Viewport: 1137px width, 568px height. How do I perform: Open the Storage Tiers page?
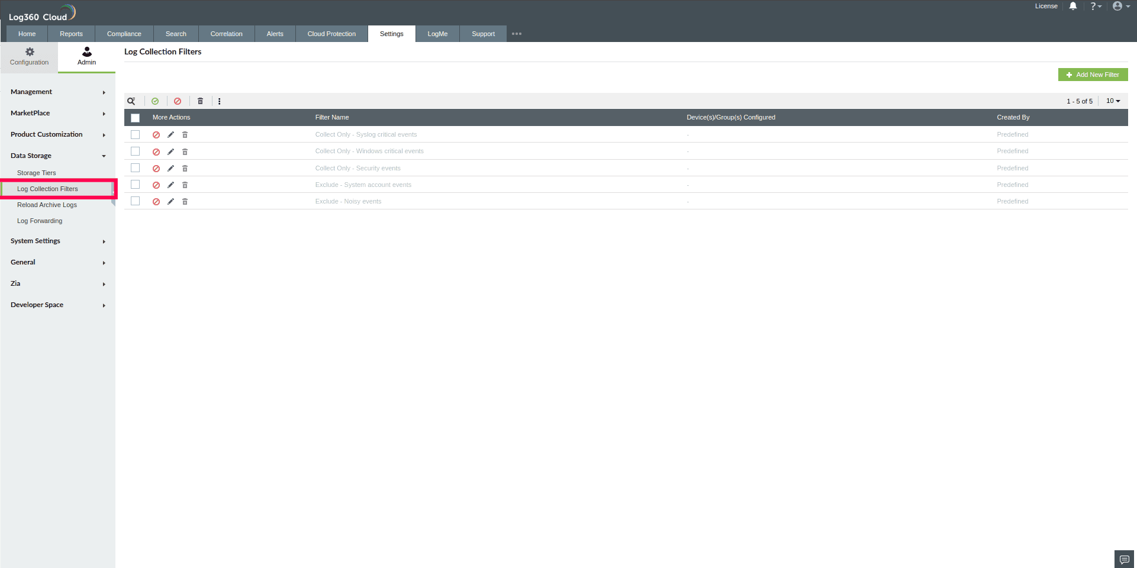pyautogui.click(x=37, y=173)
